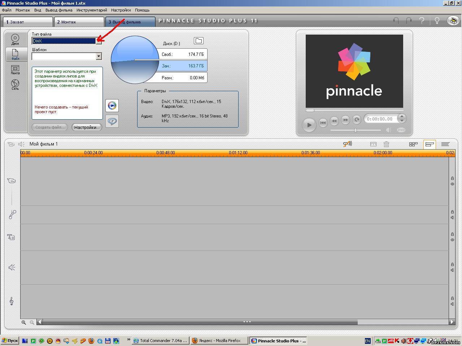Click the voice-over microphone track icon

pos(12,214)
